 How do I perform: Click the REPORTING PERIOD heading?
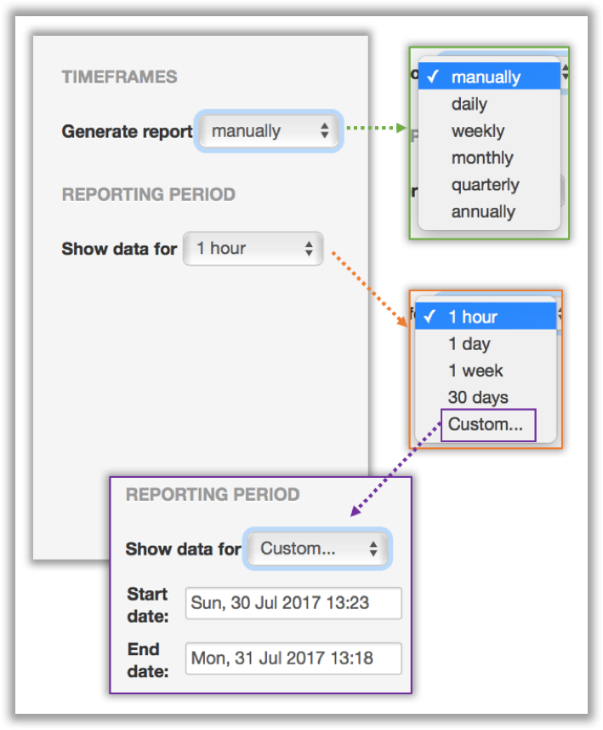[x=149, y=194]
